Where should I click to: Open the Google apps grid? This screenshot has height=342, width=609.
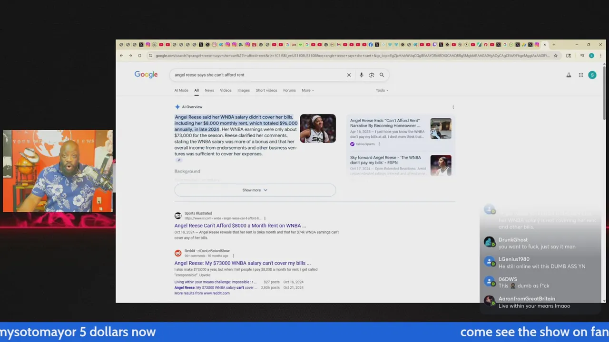(x=581, y=75)
